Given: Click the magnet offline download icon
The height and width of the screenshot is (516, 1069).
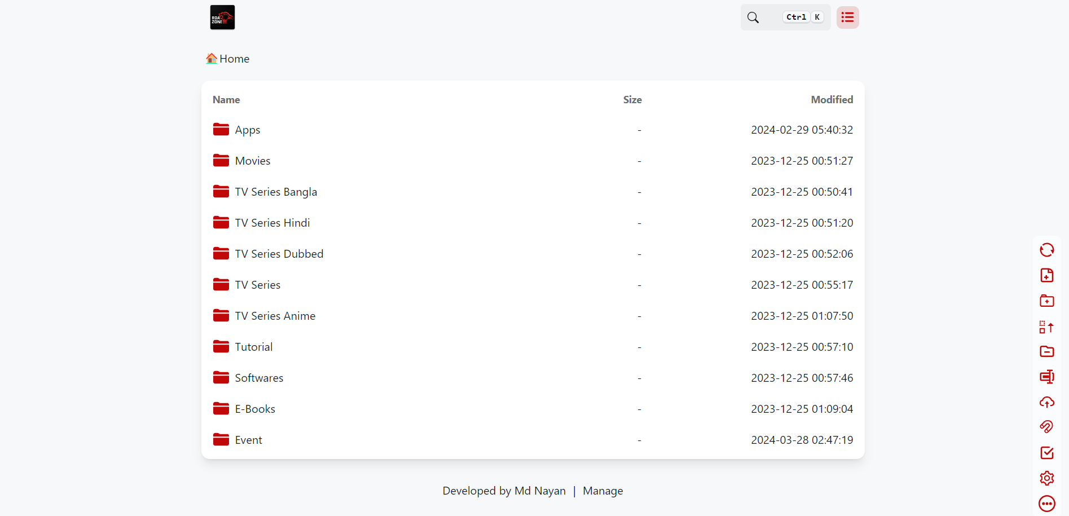Looking at the screenshot, I should (x=1046, y=427).
